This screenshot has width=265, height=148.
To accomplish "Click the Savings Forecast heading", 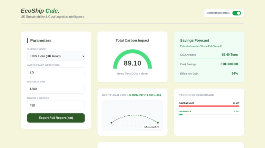I will click(195, 41).
